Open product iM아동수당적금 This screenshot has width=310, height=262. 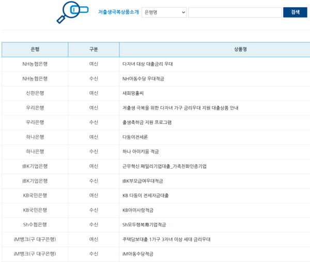[138, 254]
